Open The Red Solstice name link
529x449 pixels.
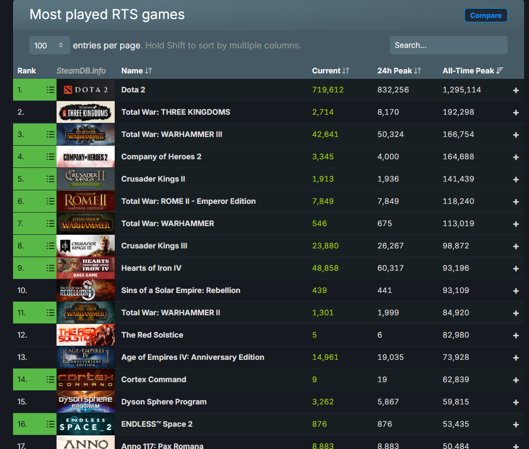152,335
